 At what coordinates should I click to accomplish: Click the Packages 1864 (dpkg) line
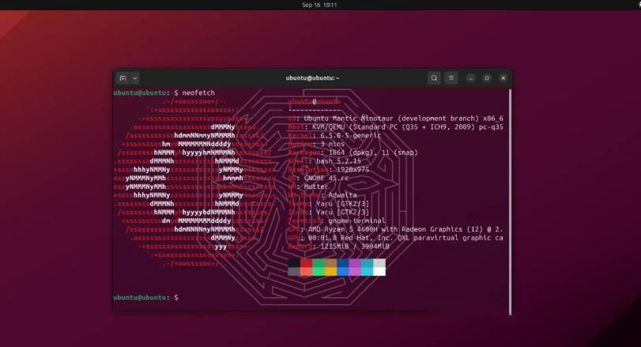tap(353, 153)
